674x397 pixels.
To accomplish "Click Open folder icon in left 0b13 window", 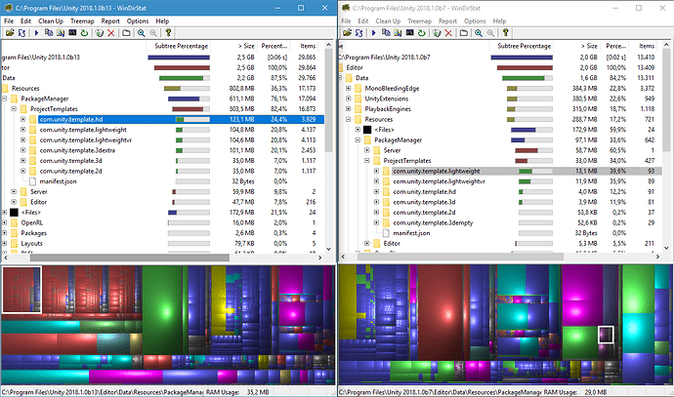I will click(10, 32).
